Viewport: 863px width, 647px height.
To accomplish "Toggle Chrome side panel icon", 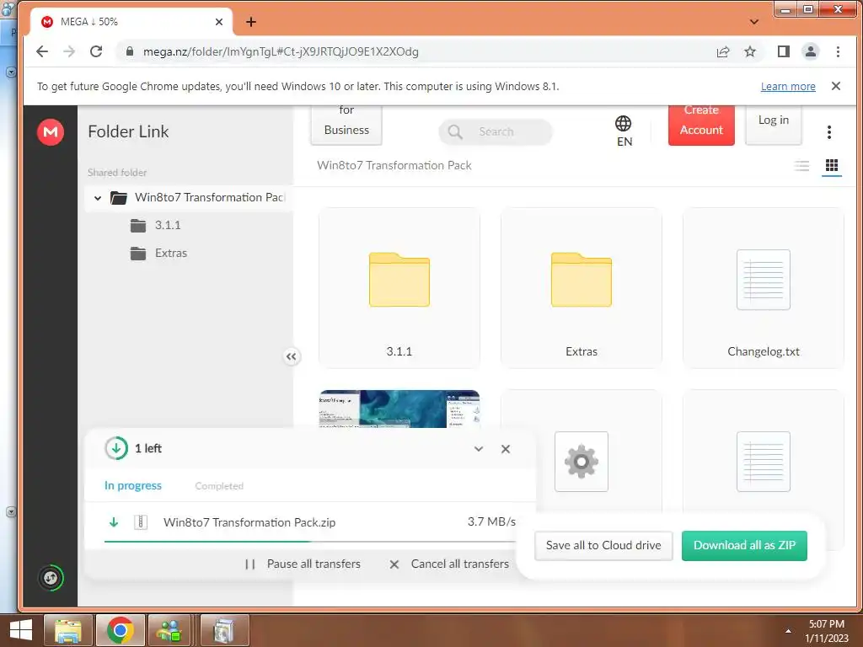I will click(783, 51).
